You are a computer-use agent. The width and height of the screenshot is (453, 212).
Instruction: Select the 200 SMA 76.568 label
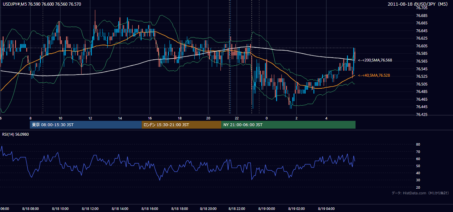375,60
